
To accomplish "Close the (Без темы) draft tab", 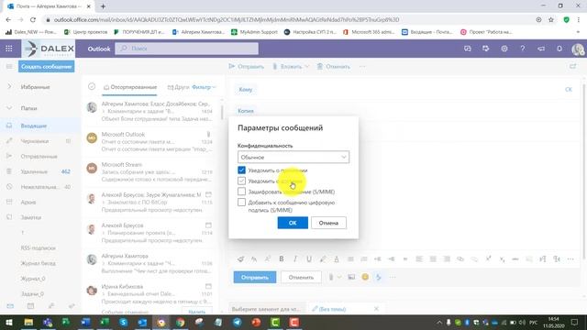I will click(x=376, y=309).
